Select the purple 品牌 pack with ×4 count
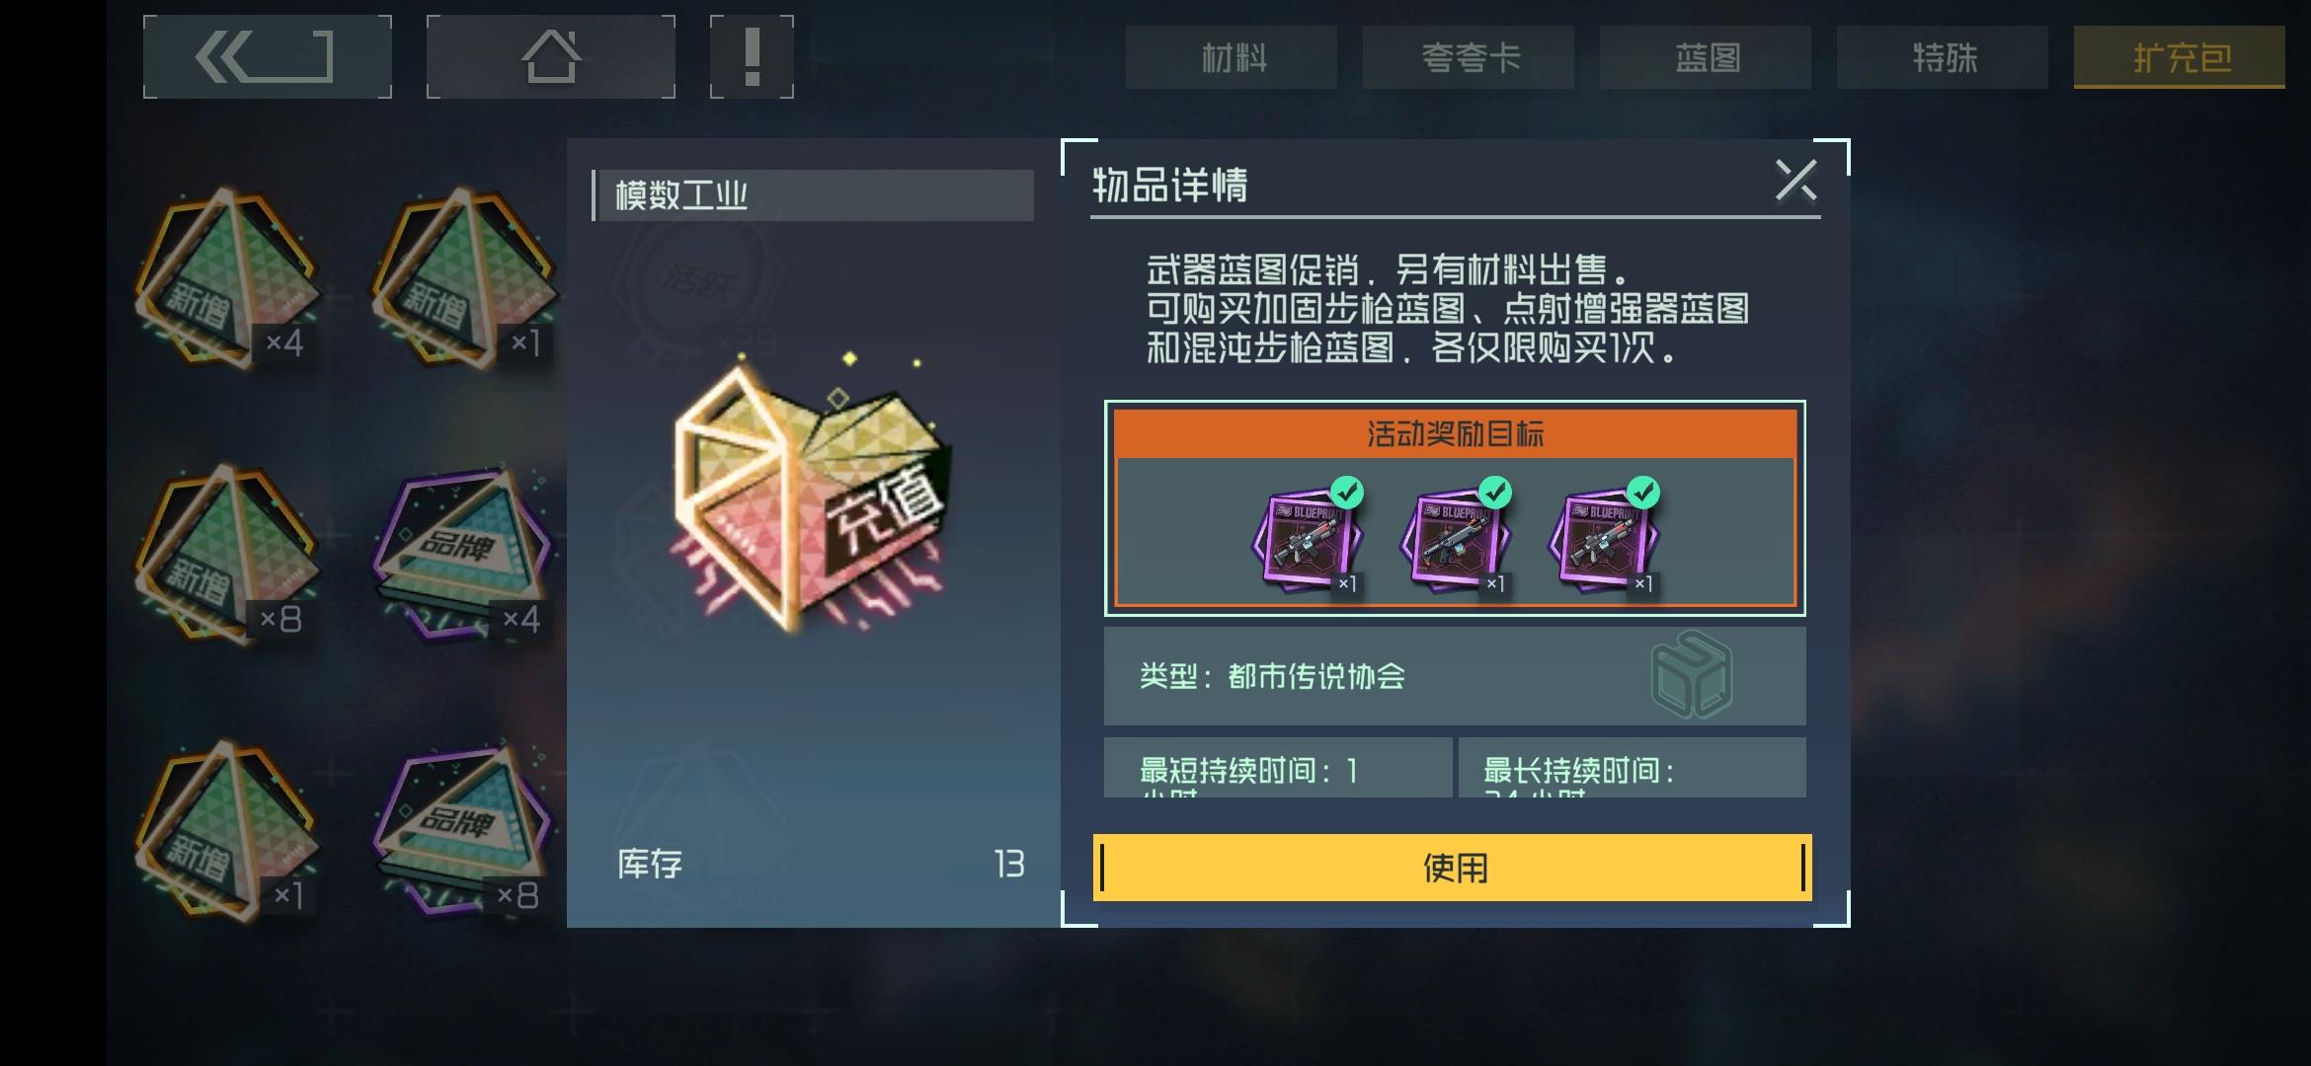This screenshot has width=2311, height=1066. click(463, 555)
